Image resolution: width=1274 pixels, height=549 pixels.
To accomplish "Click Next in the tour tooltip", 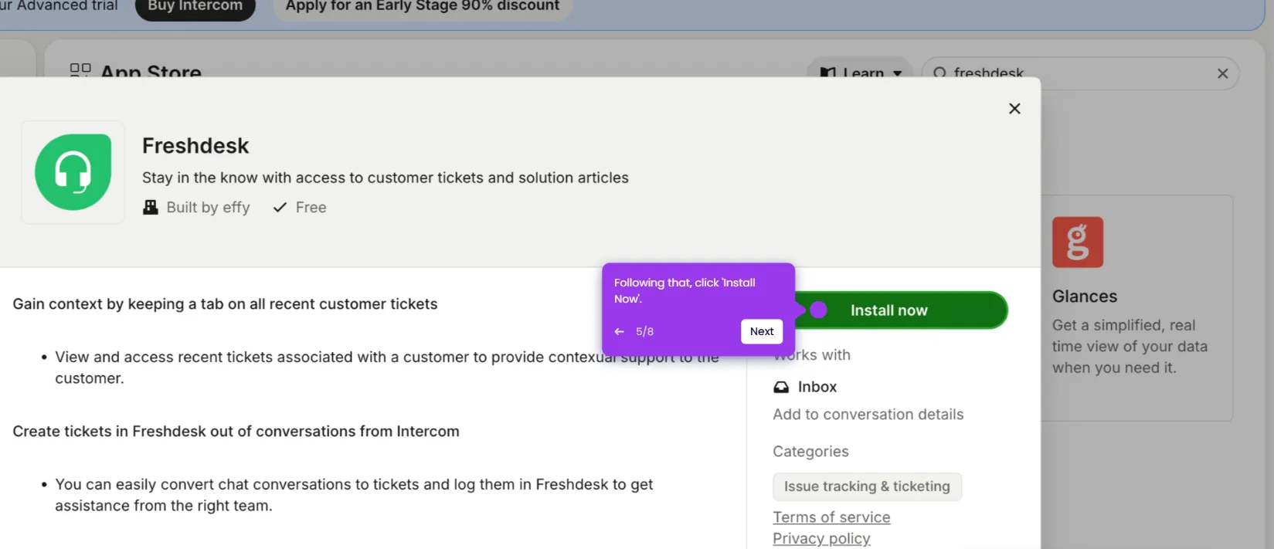I will click(x=762, y=331).
